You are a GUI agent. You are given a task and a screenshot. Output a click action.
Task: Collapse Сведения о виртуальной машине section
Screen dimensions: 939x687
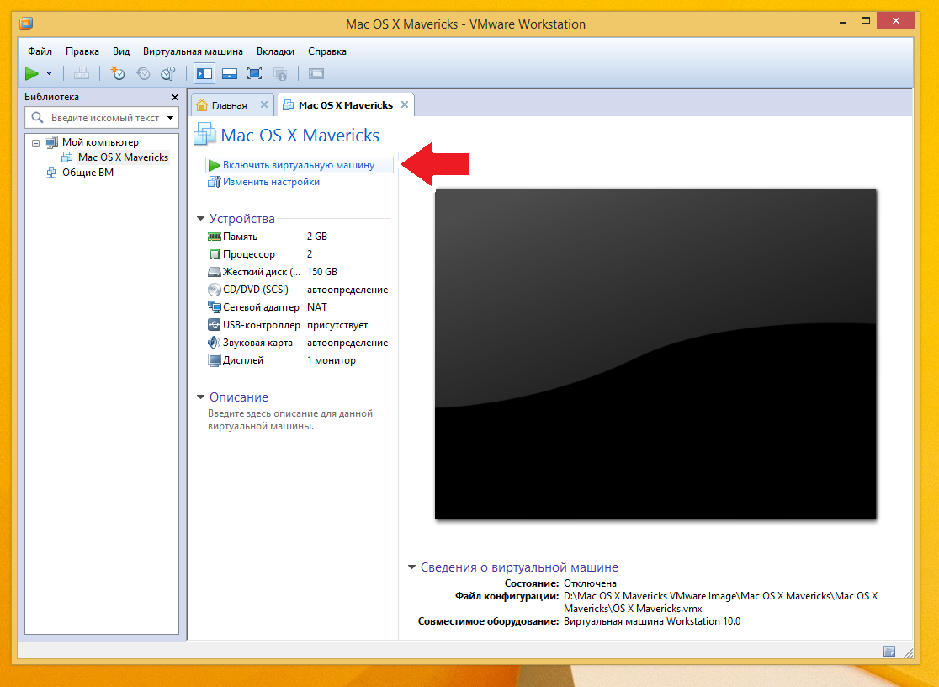click(412, 567)
